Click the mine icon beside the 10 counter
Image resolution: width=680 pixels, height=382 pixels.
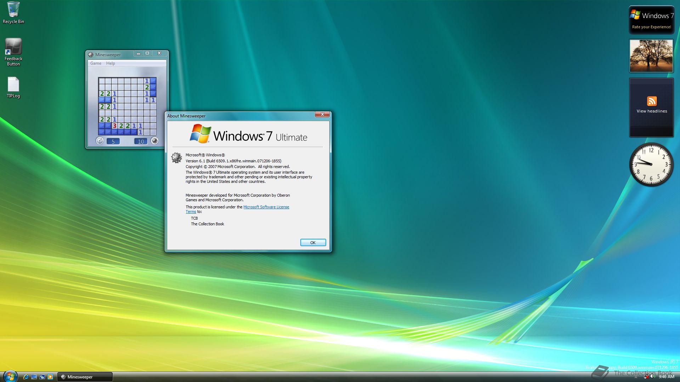click(154, 141)
